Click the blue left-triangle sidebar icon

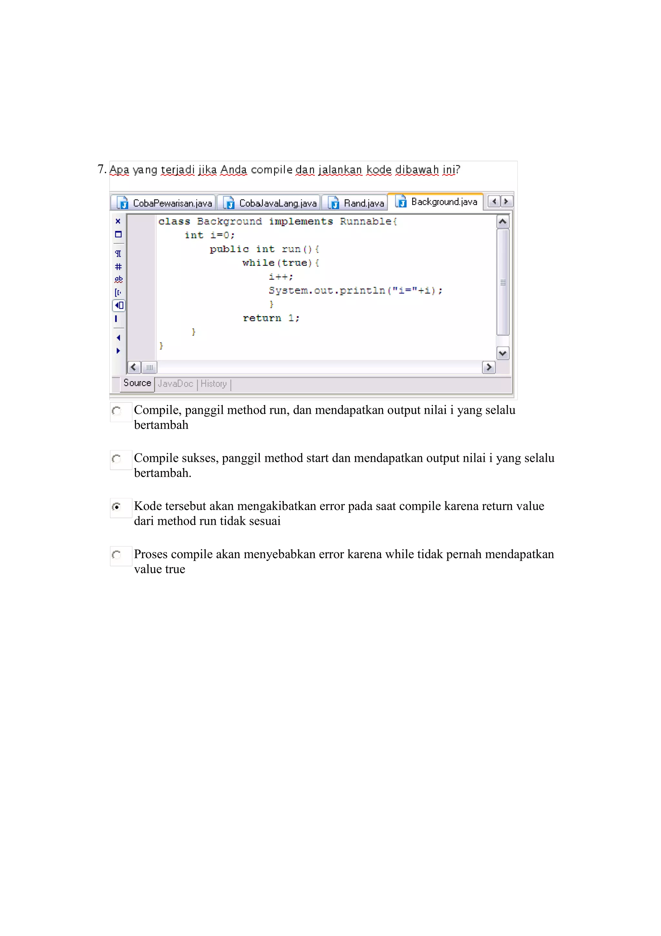pyautogui.click(x=118, y=338)
